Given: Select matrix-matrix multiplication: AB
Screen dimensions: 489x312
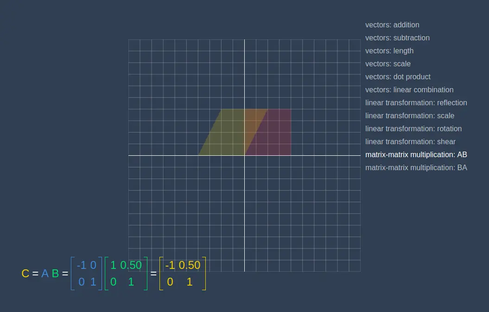Looking at the screenshot, I should tap(416, 155).
